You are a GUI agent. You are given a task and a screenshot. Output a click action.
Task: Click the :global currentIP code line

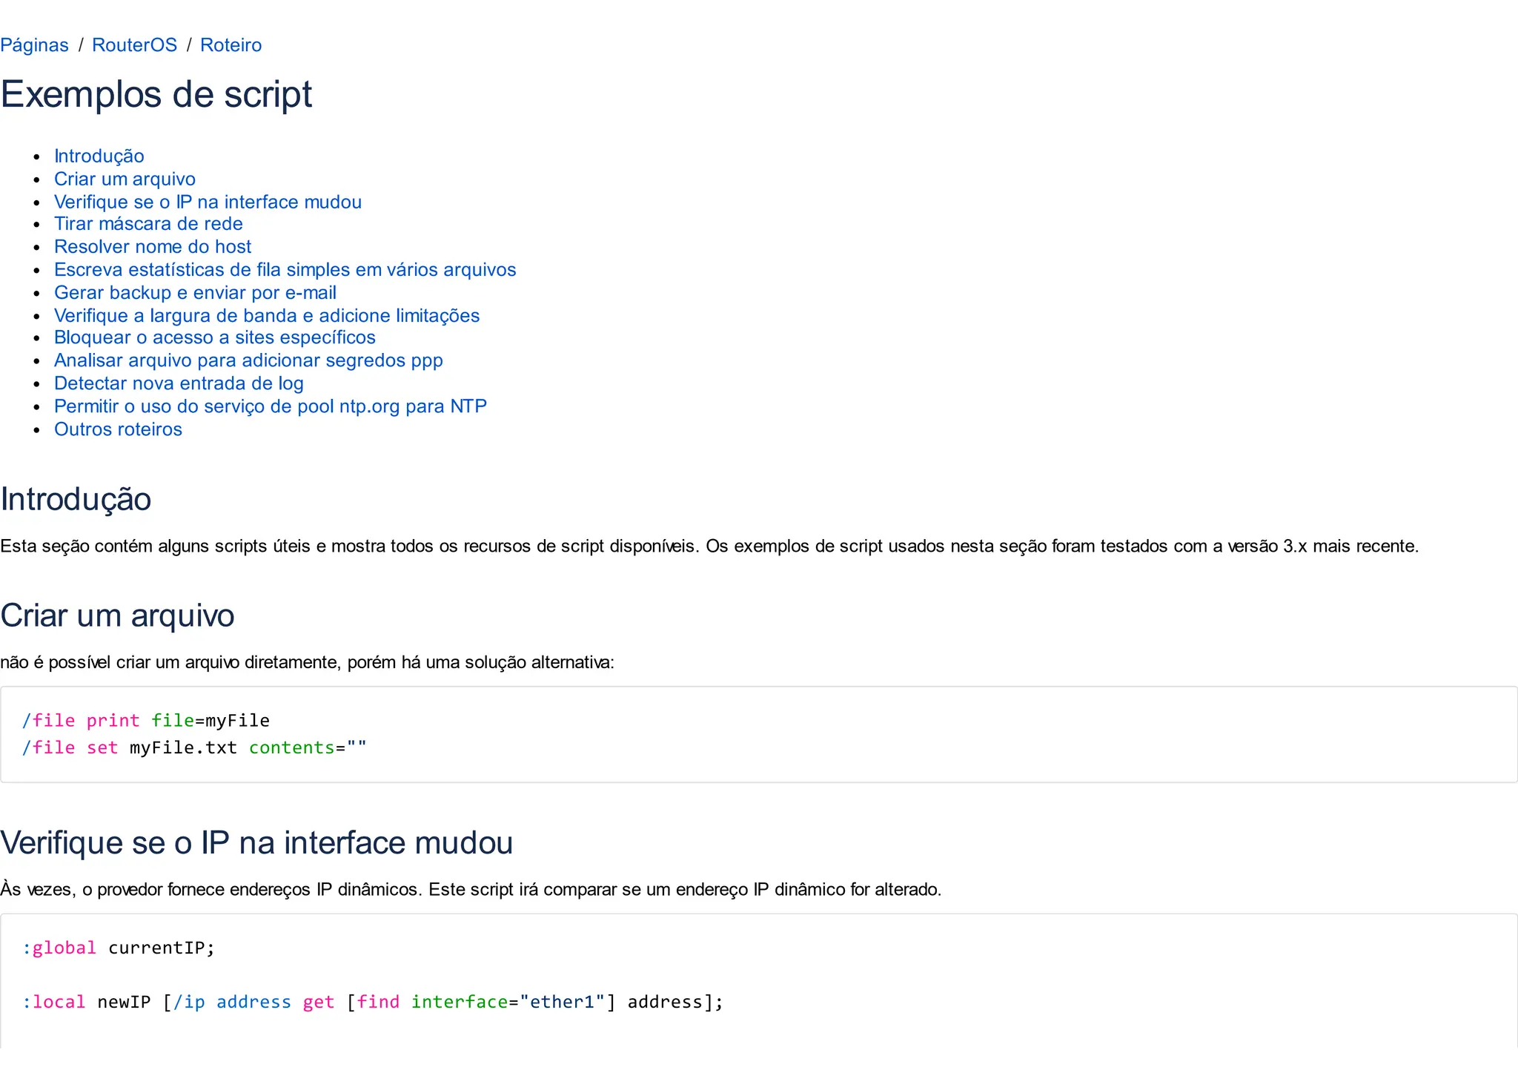click(x=119, y=948)
